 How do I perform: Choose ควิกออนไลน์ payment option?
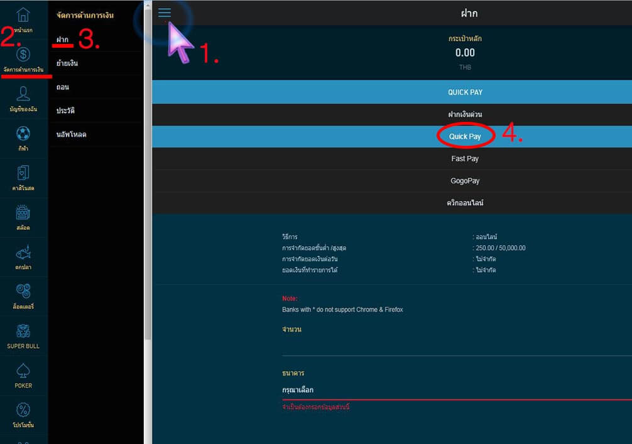coord(392,203)
